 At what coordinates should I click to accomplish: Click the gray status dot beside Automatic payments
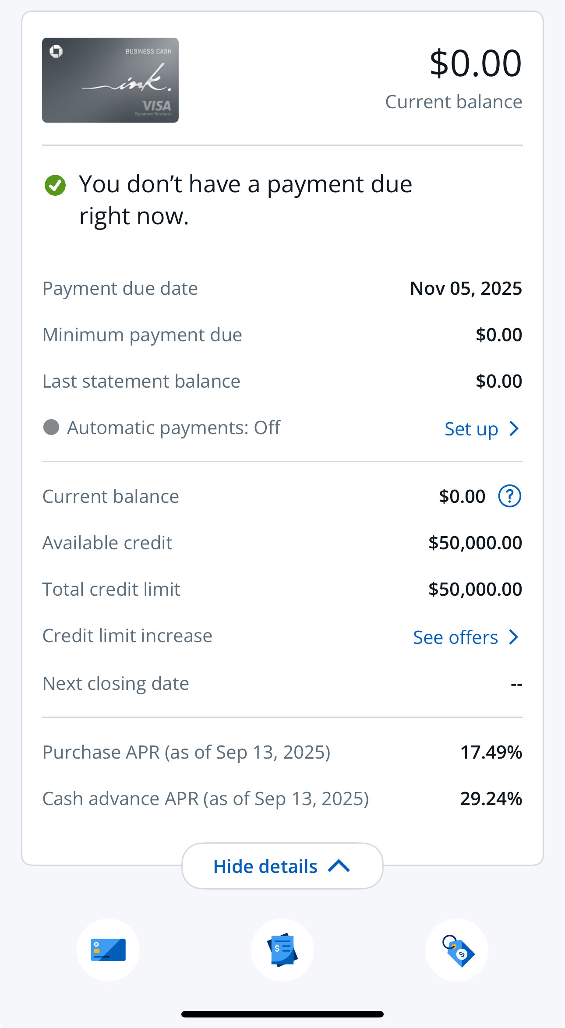pos(51,427)
